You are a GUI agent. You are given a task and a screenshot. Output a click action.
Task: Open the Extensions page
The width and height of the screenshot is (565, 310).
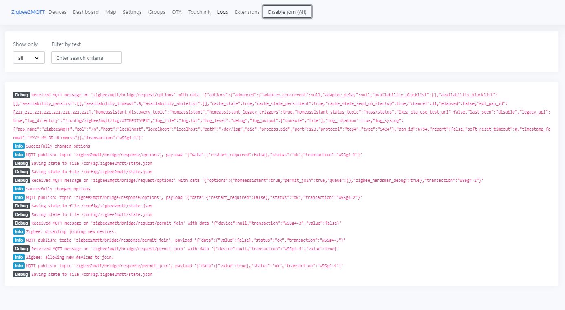pos(247,12)
